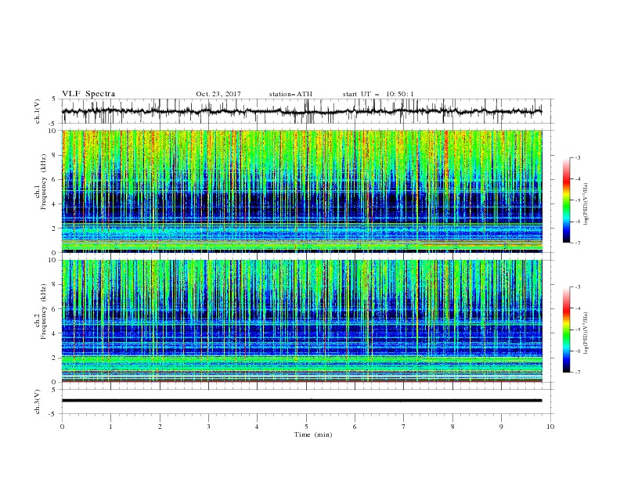
Task: Click the ch.2 Frequency (kHz) axis label
Action: coord(41,311)
